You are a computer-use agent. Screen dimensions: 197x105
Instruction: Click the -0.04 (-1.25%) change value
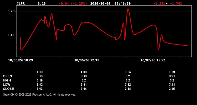tap(73, 3)
